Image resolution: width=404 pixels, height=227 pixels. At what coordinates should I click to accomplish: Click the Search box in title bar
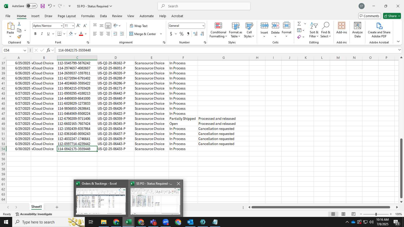(204, 6)
